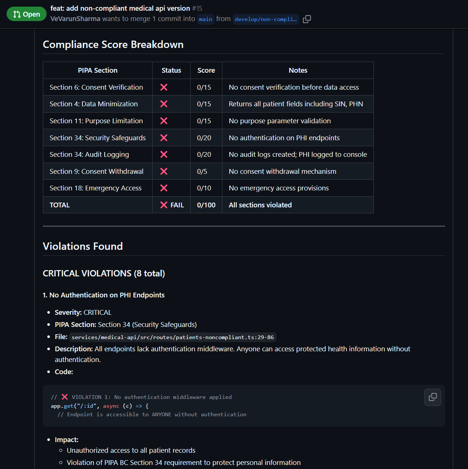Copy the head branch name icon
The height and width of the screenshot is (469, 468).
coord(307,19)
